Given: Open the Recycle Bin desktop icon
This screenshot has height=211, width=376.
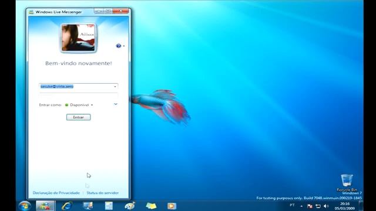Looking at the screenshot, I should pos(347,183).
